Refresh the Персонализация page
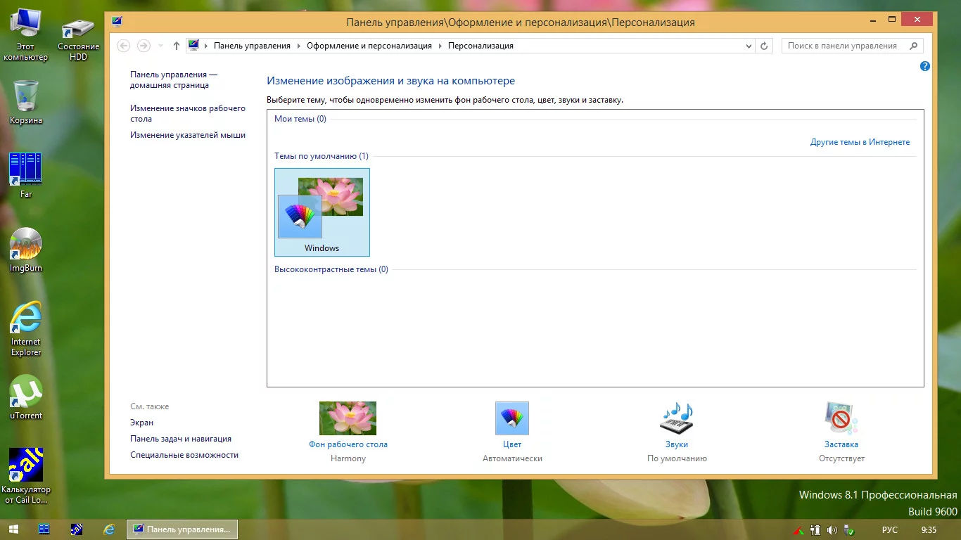The image size is (961, 540). click(x=765, y=46)
